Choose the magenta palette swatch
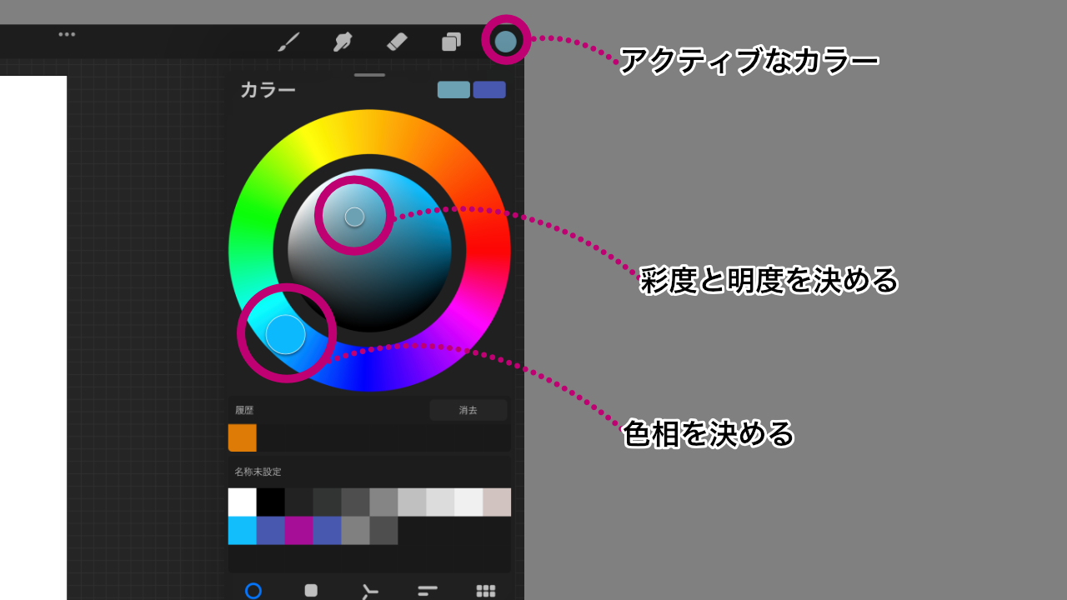1067x600 pixels. click(299, 530)
